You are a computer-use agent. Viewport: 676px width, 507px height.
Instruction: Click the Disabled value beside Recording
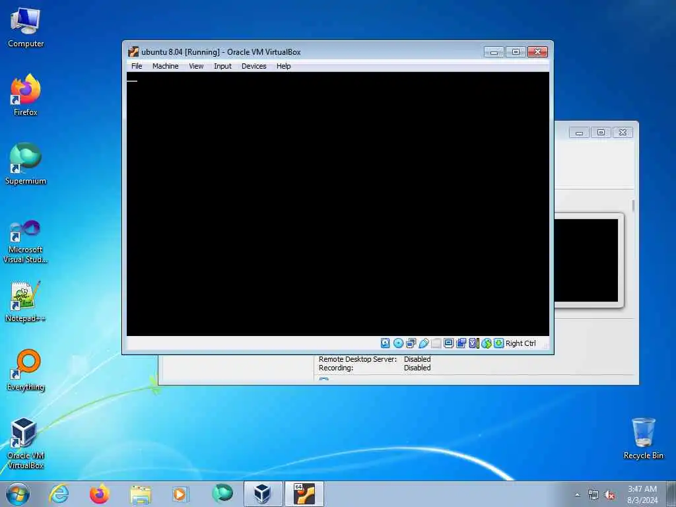[x=417, y=368]
